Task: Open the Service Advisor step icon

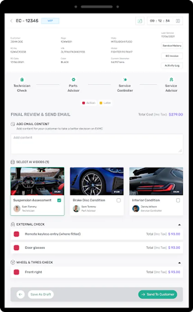Action: [x=171, y=80]
